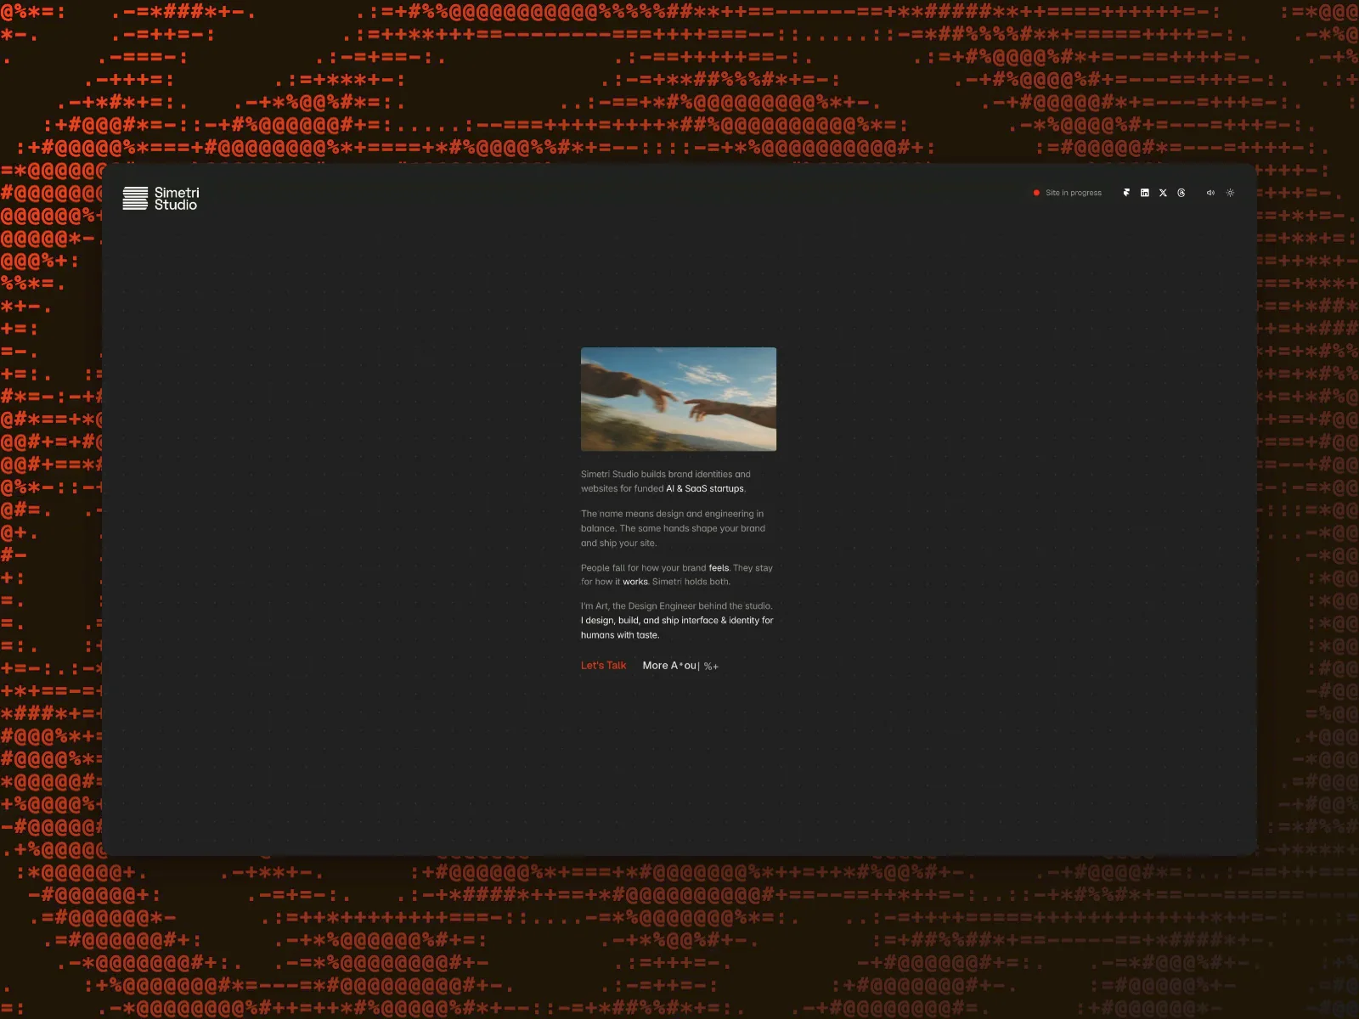Open the X (Twitter) icon link
The image size is (1359, 1019).
(x=1163, y=193)
